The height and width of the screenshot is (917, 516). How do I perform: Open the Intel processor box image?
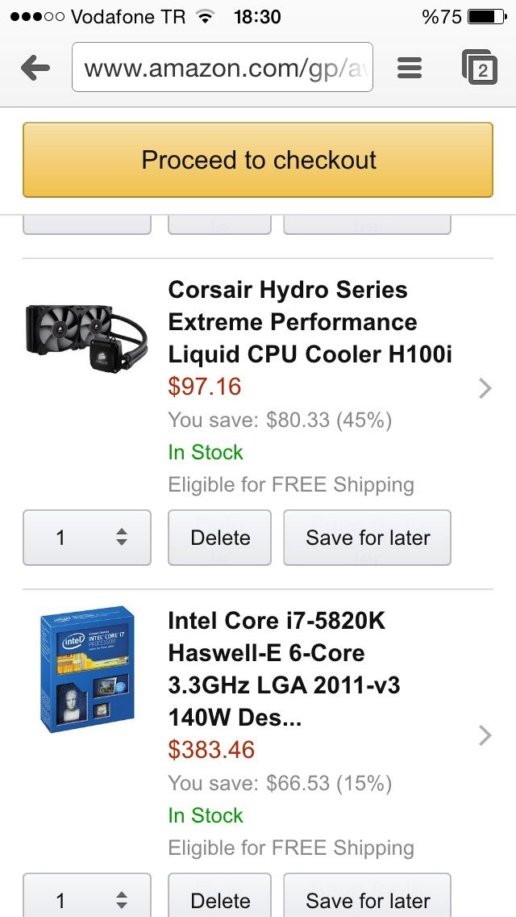[88, 669]
